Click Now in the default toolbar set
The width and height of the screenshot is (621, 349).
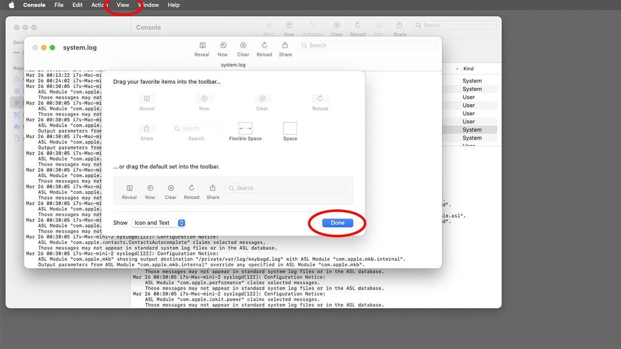[x=150, y=192]
